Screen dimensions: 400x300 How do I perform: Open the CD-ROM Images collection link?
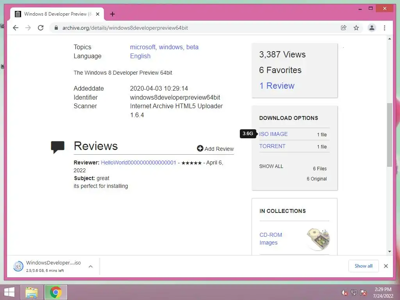[x=271, y=239]
